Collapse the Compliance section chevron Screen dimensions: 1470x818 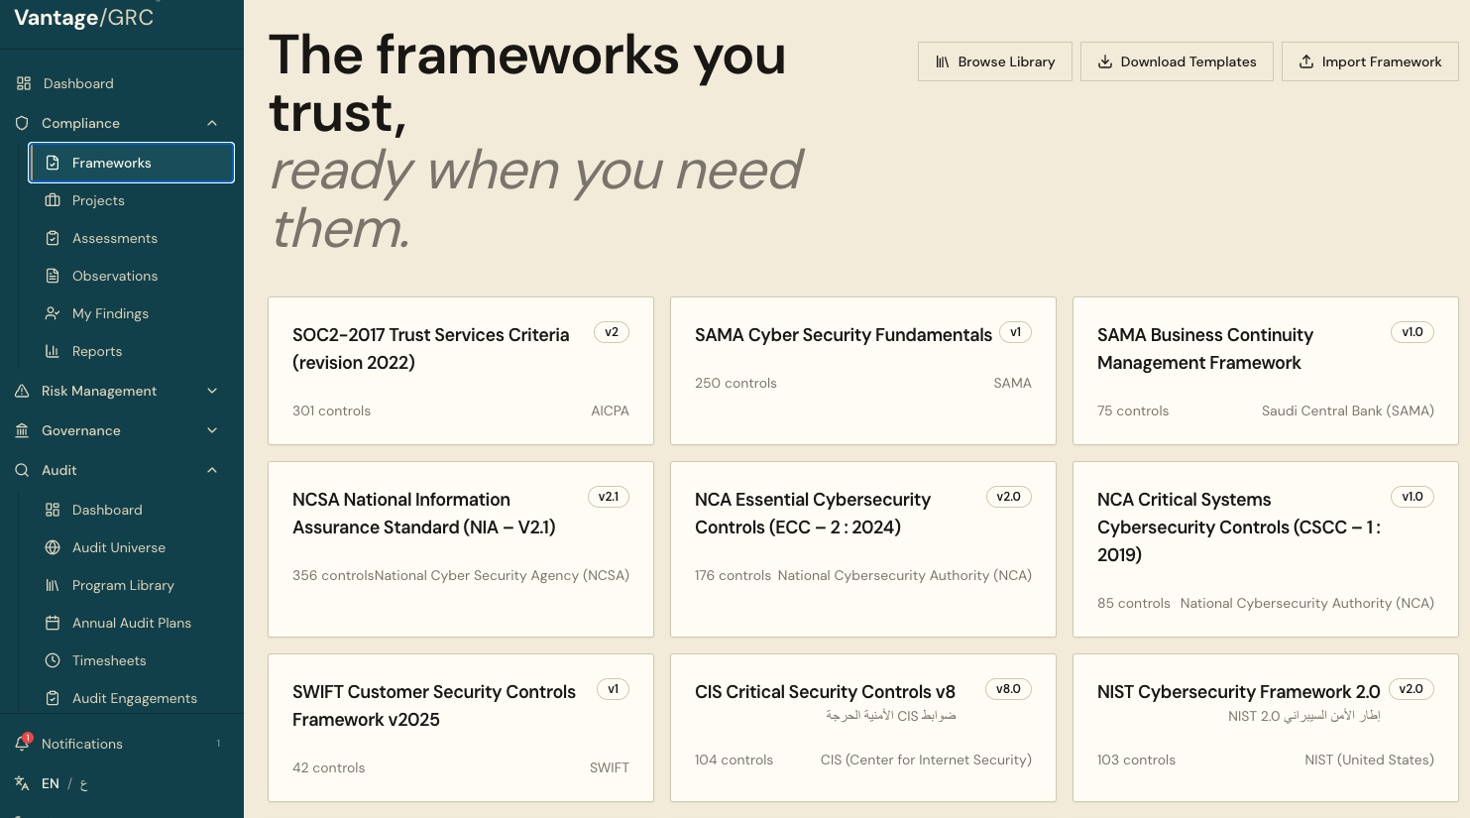coord(212,123)
